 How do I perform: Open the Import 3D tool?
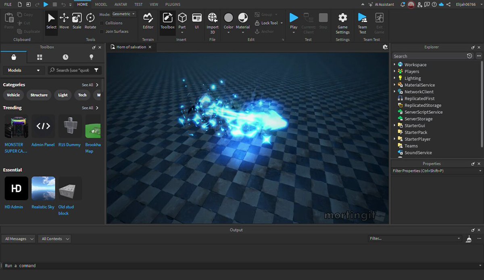pos(213,23)
